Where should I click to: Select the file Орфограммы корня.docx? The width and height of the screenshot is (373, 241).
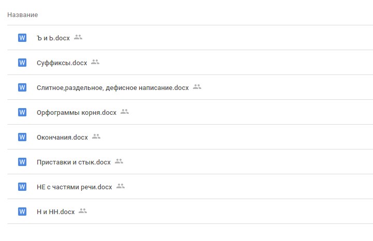[77, 113]
